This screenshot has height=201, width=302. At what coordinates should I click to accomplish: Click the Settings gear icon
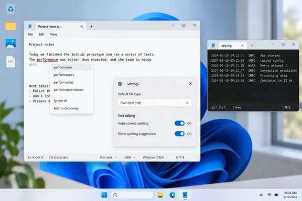tap(120, 84)
